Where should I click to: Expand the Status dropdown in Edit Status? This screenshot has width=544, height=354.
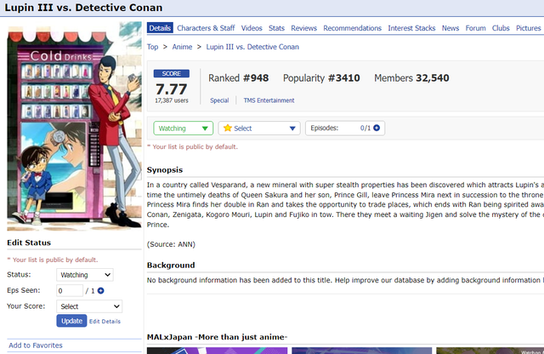pos(85,275)
